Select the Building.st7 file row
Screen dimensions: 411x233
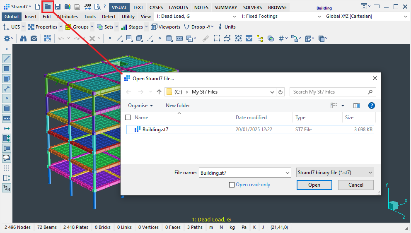(x=250, y=129)
